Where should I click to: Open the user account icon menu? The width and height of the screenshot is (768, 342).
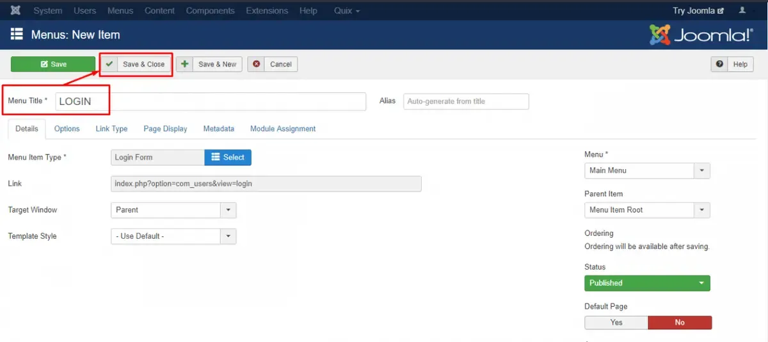pos(742,10)
